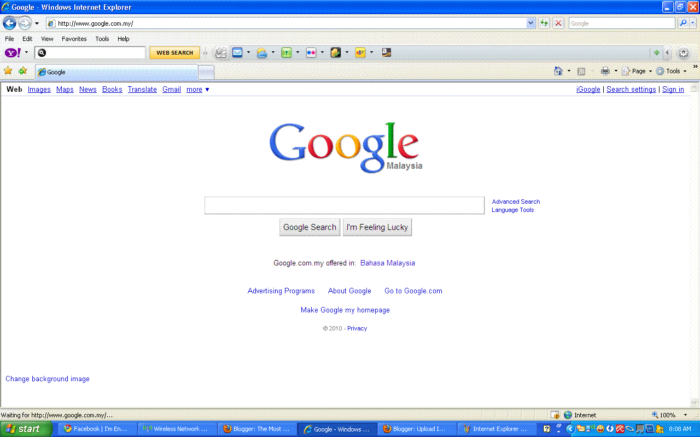Open the Favorites menu
Image resolution: width=700 pixels, height=437 pixels.
click(74, 39)
